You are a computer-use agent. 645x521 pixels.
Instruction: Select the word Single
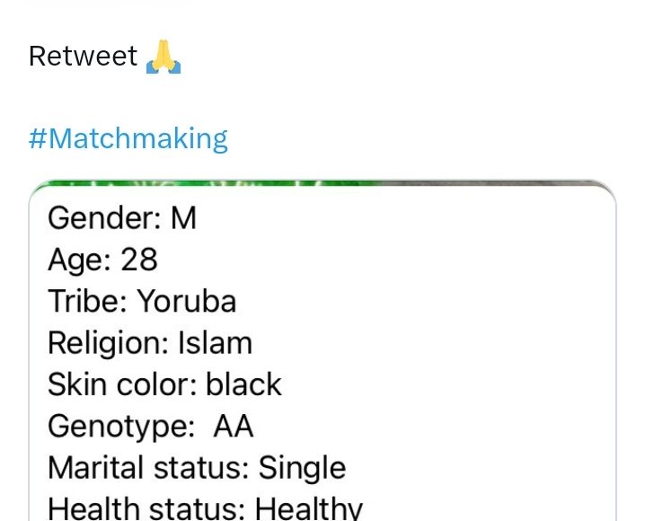tap(302, 468)
